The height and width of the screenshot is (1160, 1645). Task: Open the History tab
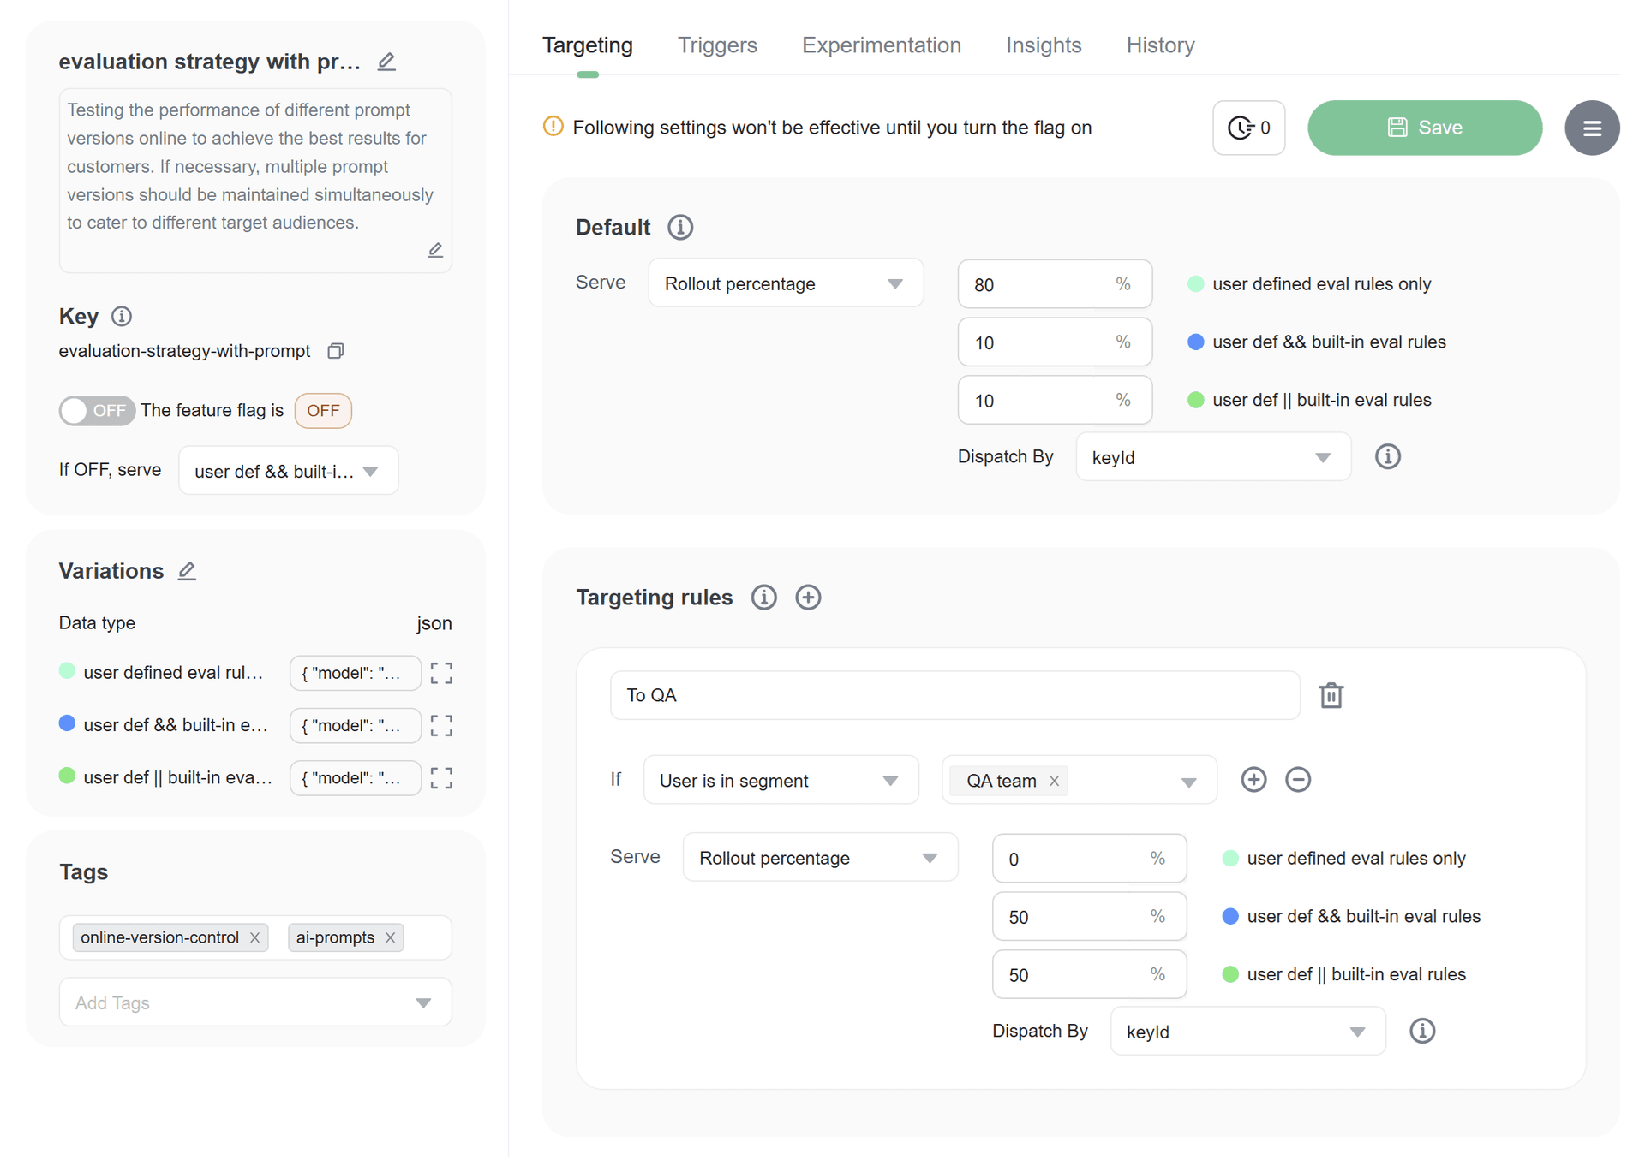pyautogui.click(x=1160, y=45)
